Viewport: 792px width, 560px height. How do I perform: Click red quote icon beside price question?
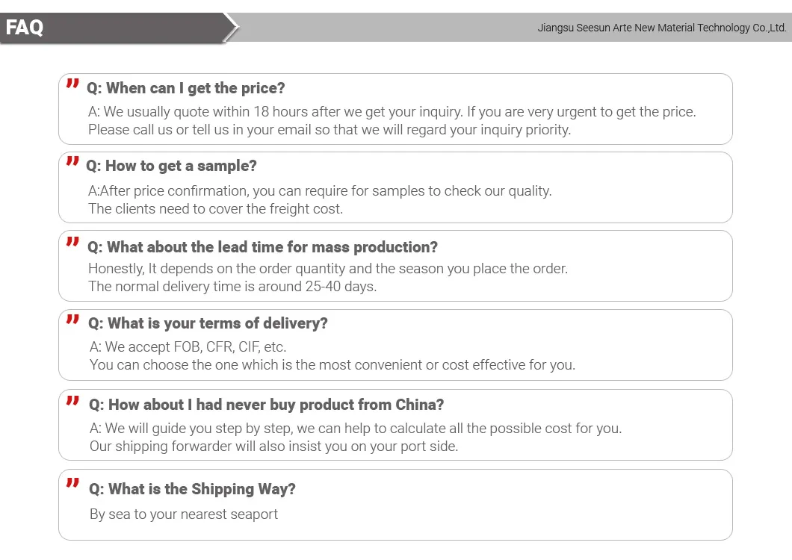pyautogui.click(x=72, y=84)
